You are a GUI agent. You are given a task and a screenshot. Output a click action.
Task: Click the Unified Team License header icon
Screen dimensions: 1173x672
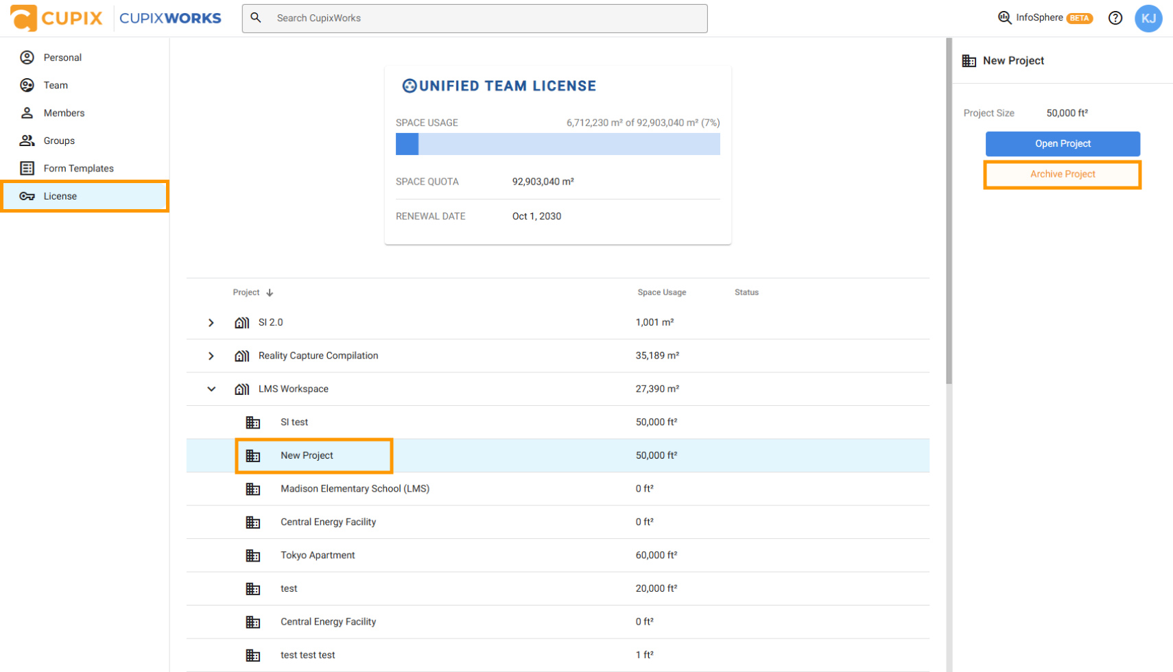(x=410, y=86)
